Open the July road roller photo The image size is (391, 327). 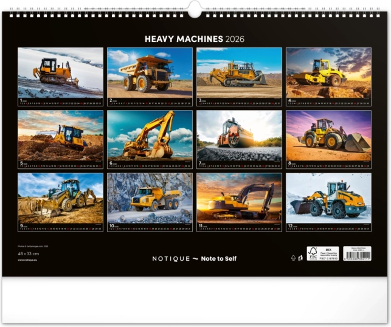click(239, 134)
